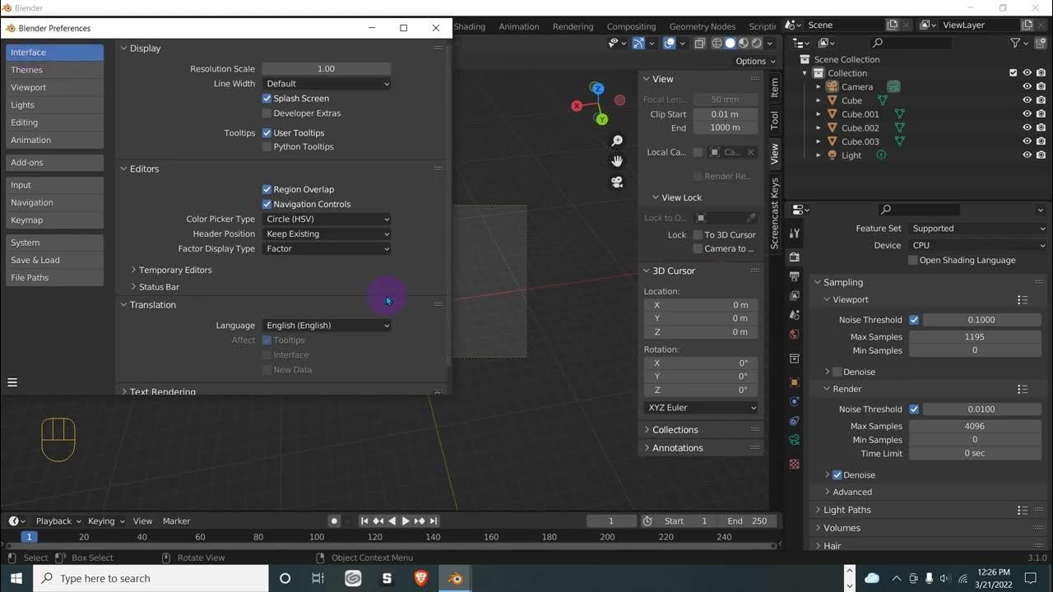Enable the Open Shading Language checkbox
This screenshot has width=1053, height=592.
(x=912, y=260)
